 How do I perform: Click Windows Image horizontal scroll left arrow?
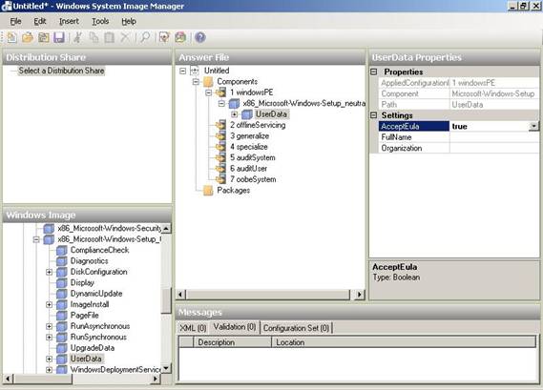tap(8, 379)
